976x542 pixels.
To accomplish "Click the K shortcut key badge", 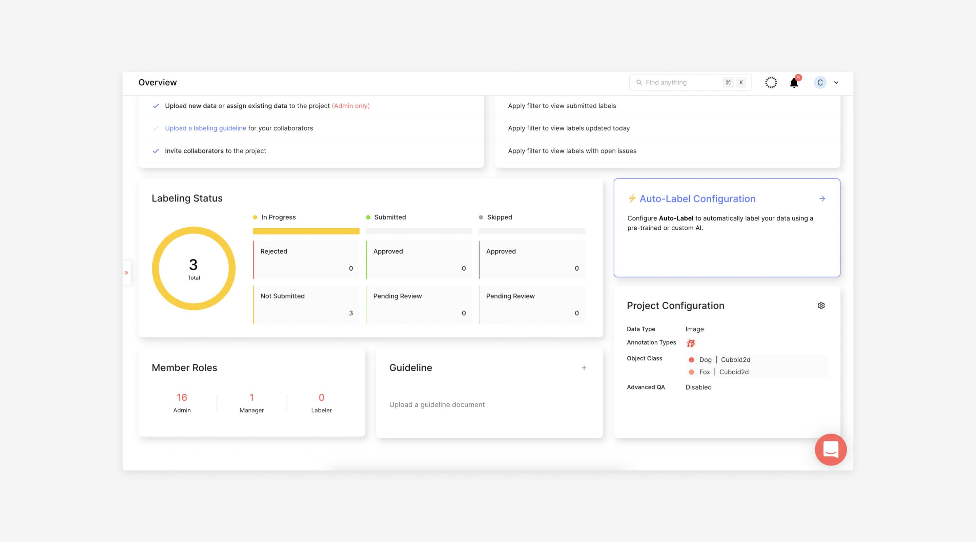I will [741, 83].
